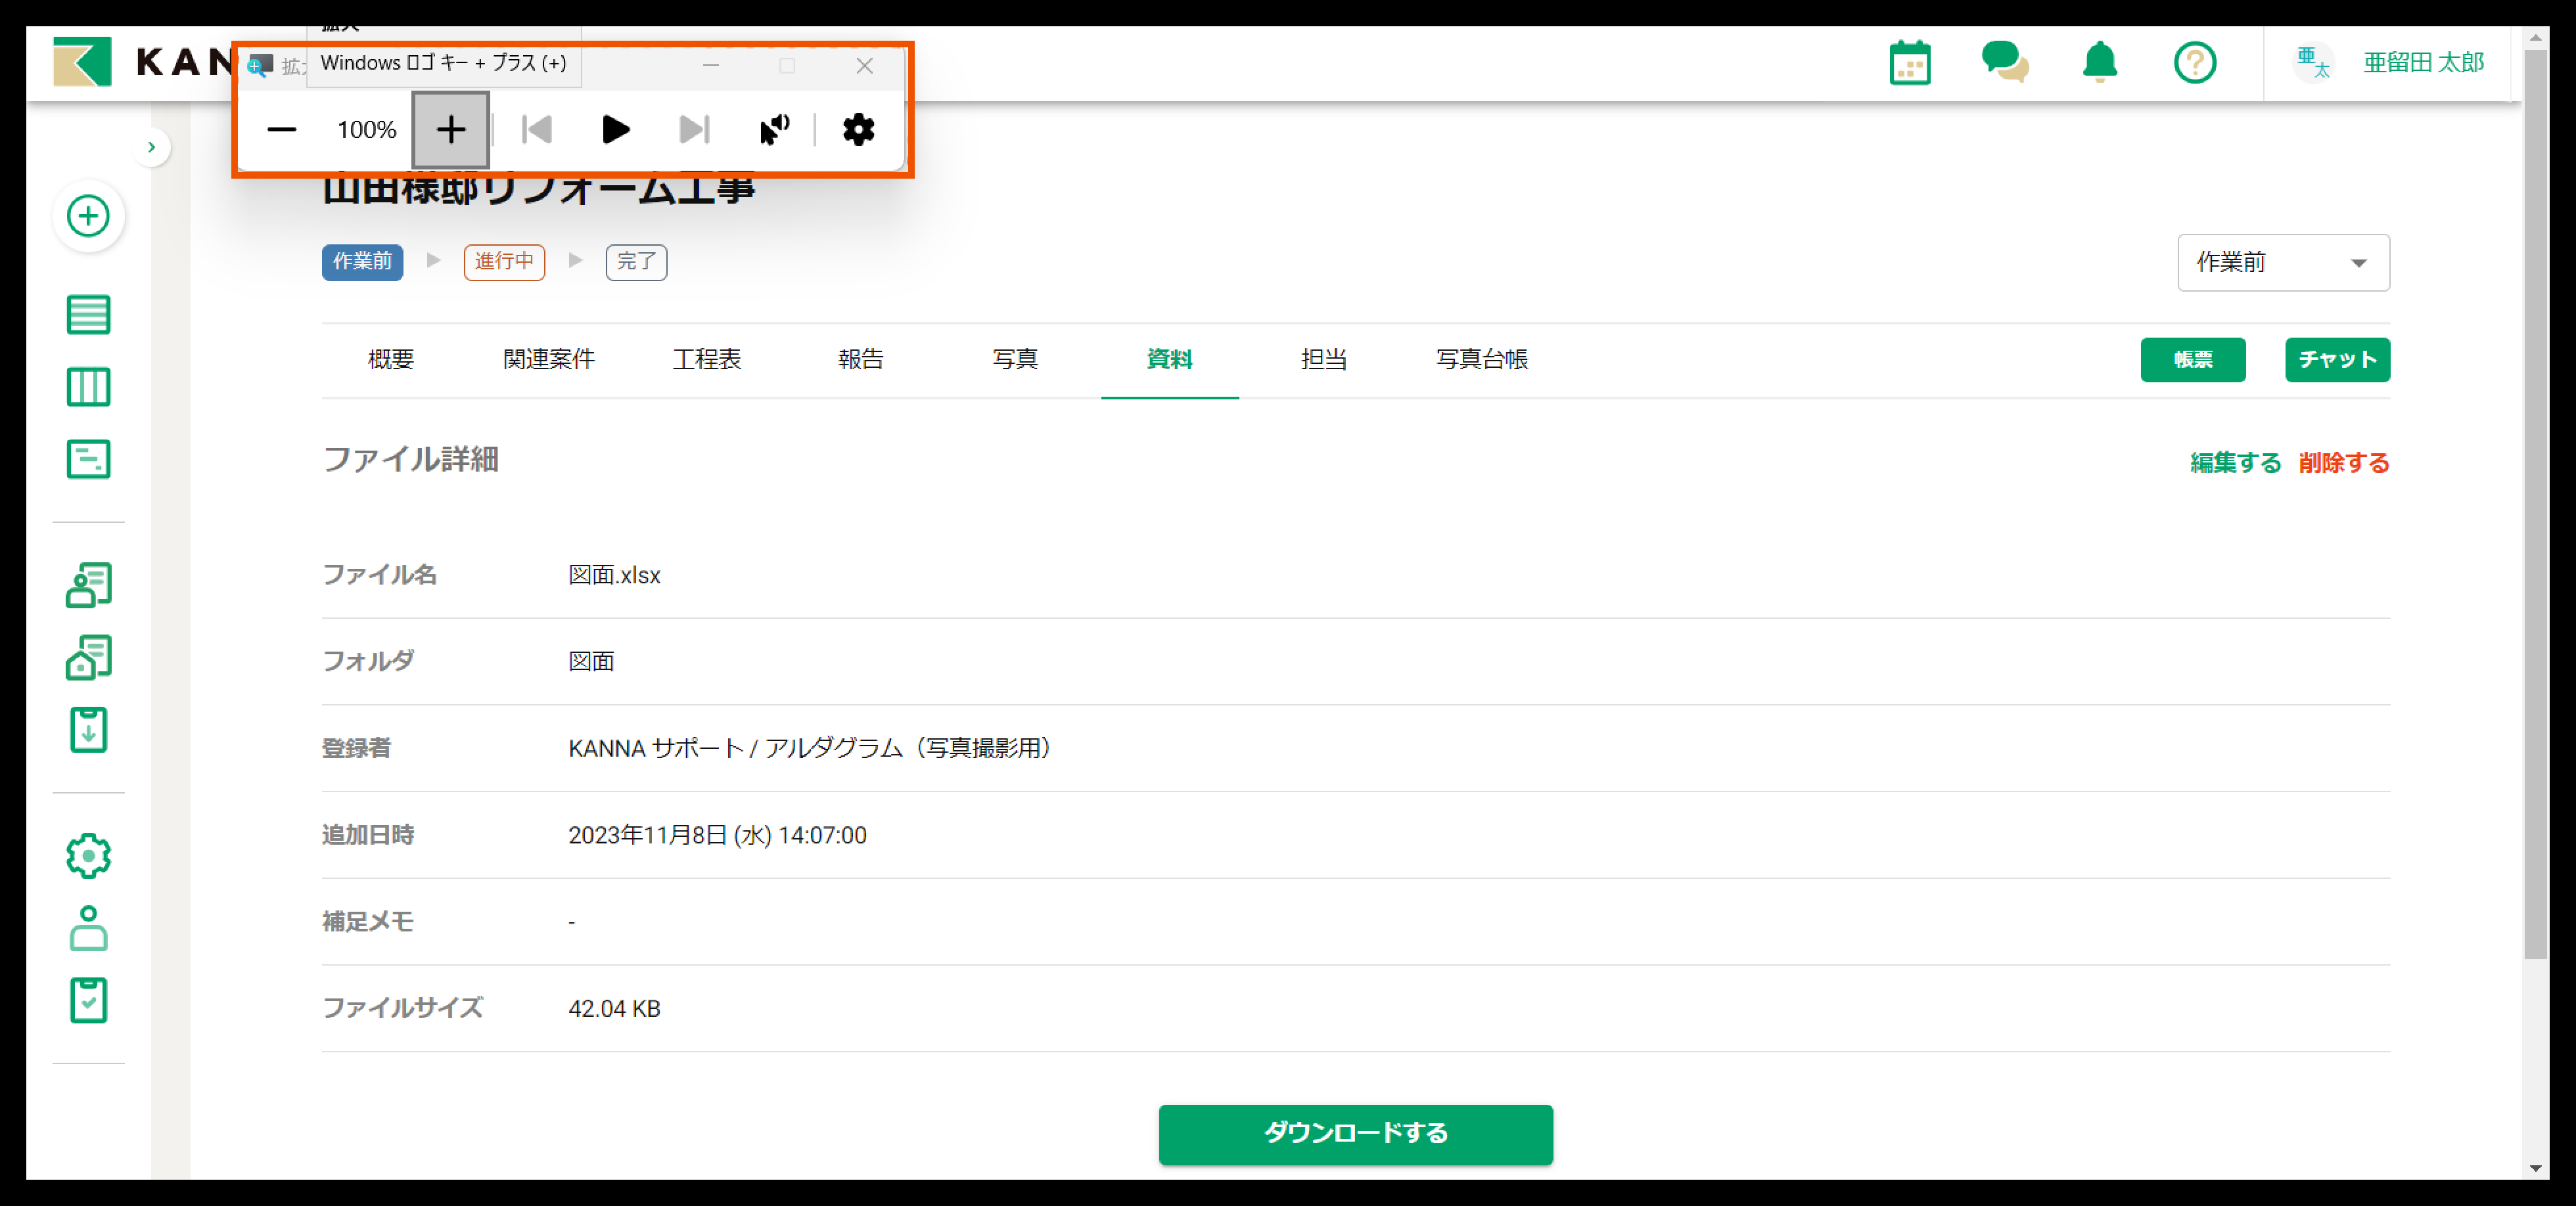Switch to the 写真 tab
Screen dimensions: 2576x1206
(1015, 360)
